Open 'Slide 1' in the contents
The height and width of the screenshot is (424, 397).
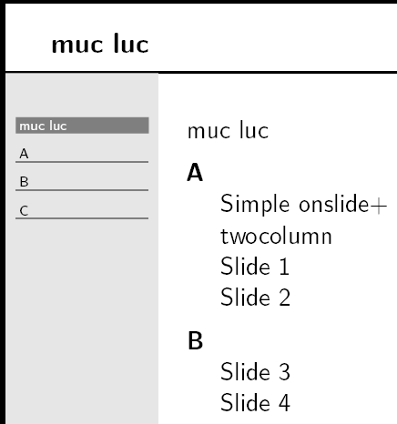(x=255, y=266)
